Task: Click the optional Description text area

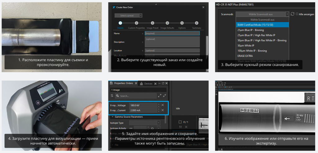Action: pos(172,42)
